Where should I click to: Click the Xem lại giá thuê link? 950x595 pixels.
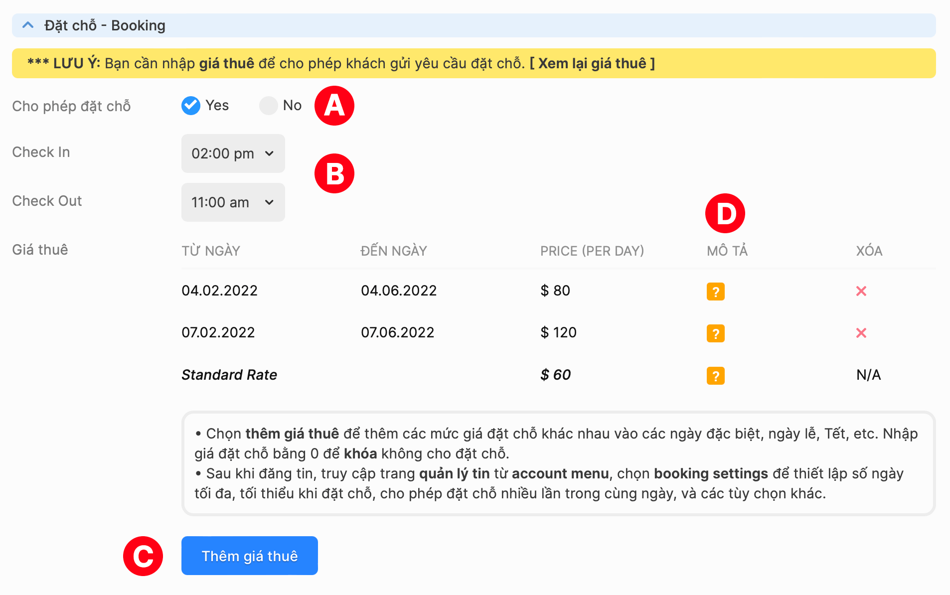pos(592,64)
